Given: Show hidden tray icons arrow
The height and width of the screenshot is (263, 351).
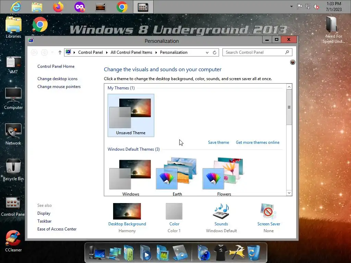Looking at the screenshot, I should pos(291,7).
